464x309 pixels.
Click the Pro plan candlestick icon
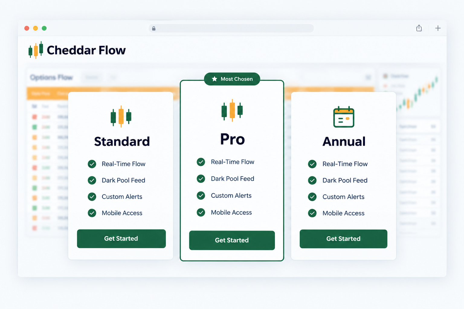click(232, 110)
